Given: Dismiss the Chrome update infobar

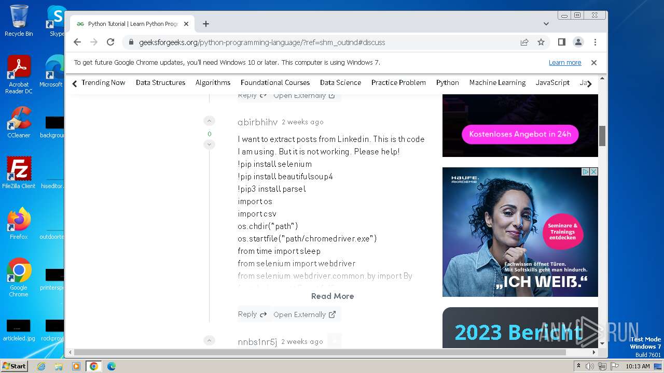Looking at the screenshot, I should (594, 63).
